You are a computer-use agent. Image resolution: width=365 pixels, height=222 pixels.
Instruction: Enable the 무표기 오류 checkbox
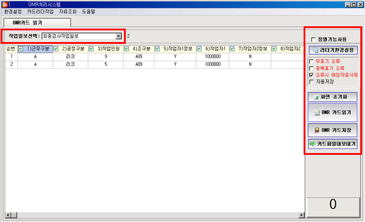(x=311, y=61)
